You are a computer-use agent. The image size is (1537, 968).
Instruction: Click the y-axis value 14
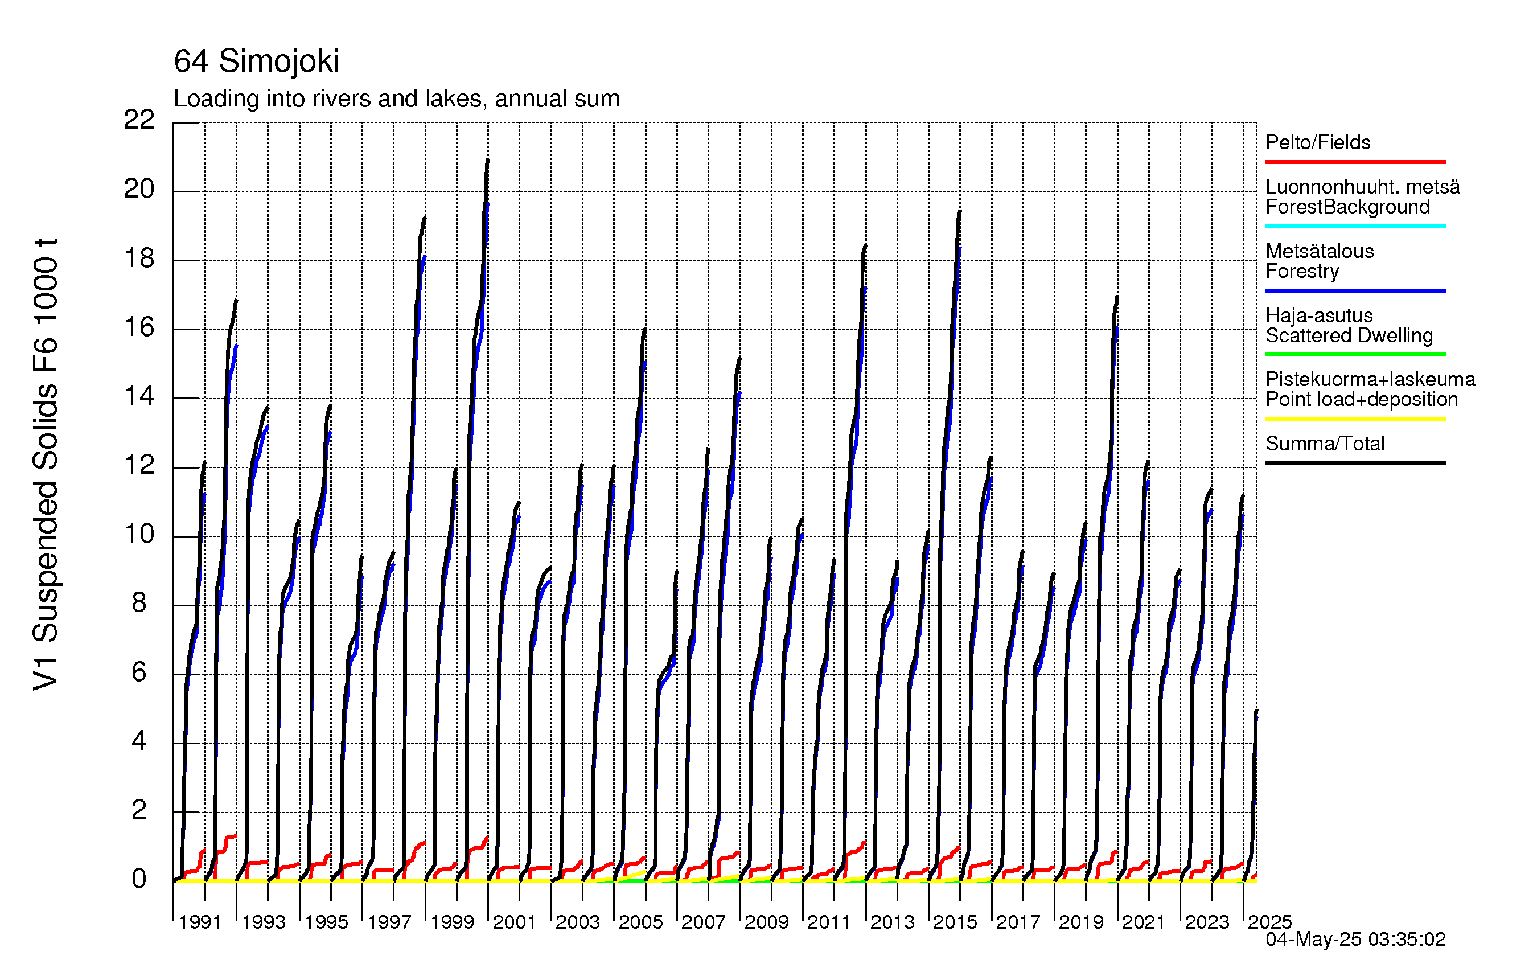139,396
